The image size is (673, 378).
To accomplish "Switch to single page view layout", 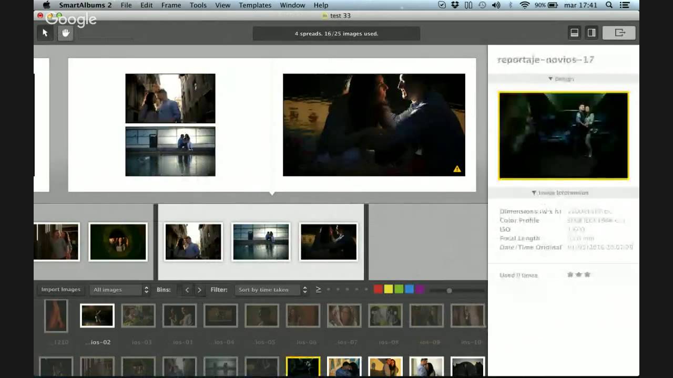I will click(574, 32).
